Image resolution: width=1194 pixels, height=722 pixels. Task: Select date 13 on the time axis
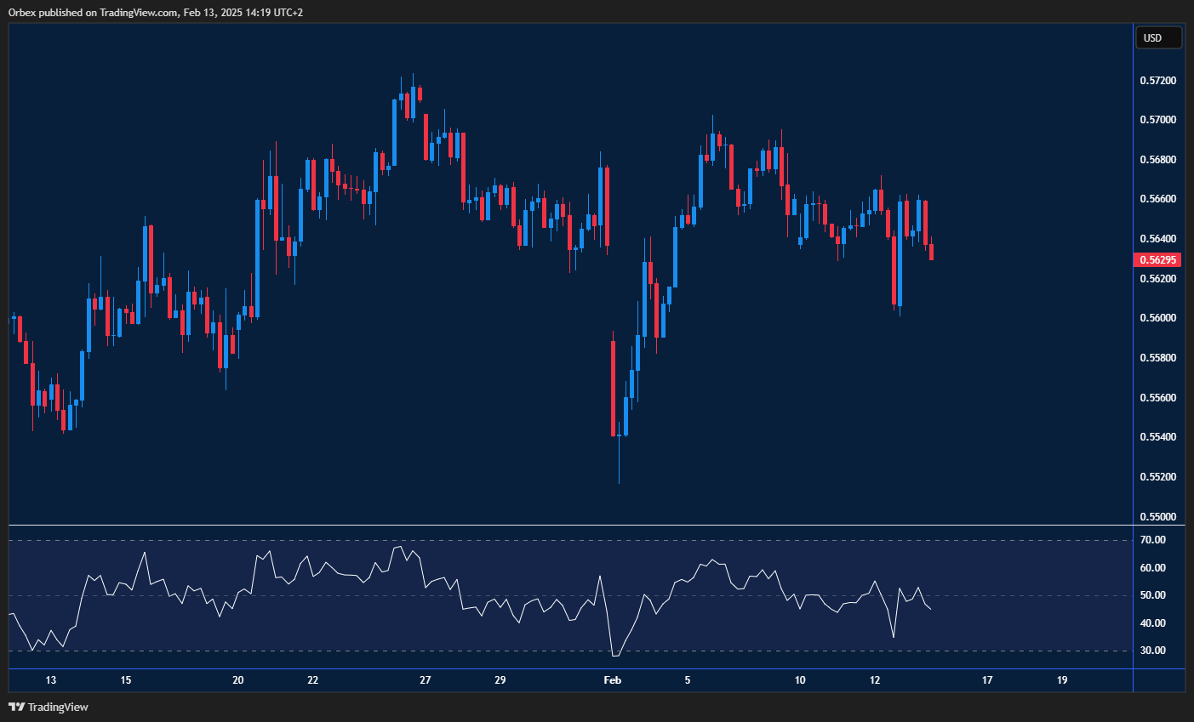tap(51, 680)
